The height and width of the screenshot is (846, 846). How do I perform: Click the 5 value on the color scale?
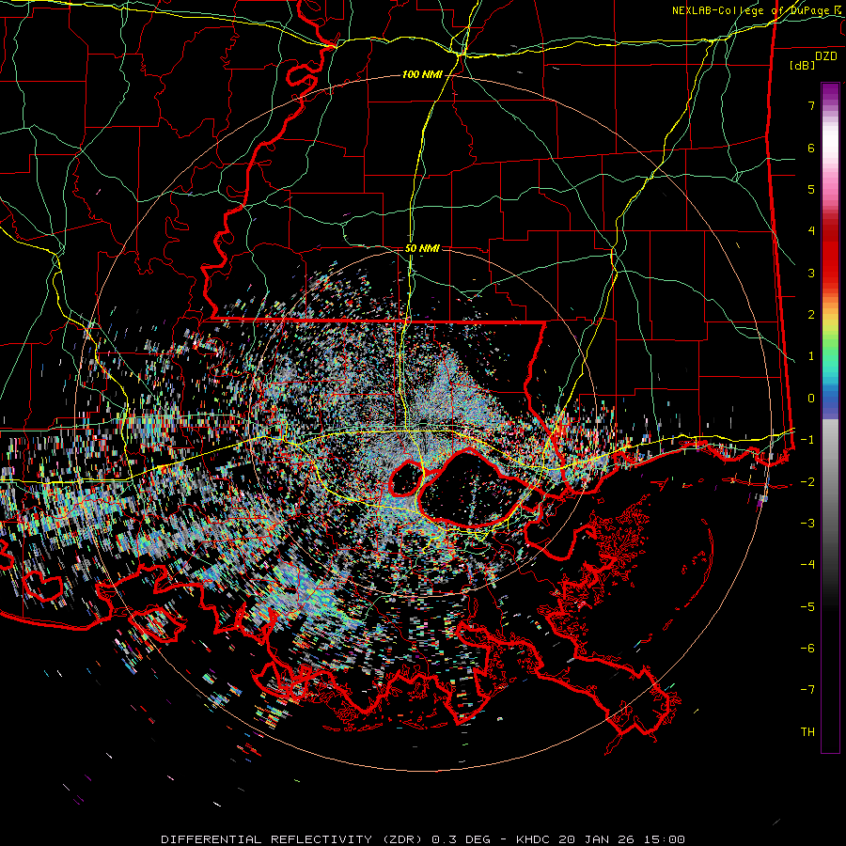tap(811, 189)
